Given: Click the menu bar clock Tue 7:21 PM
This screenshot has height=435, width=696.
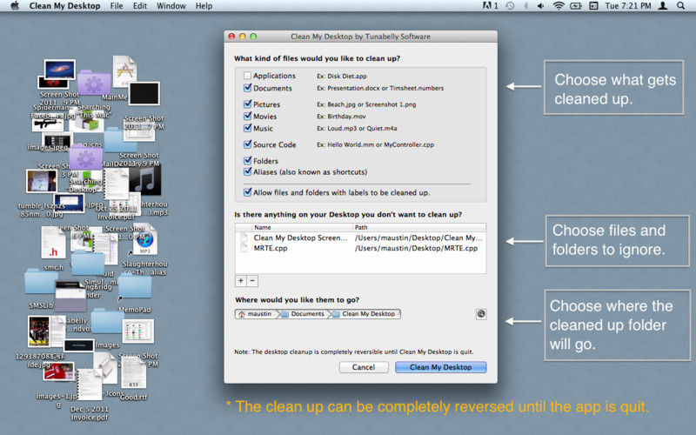Looking at the screenshot, I should point(627,6).
